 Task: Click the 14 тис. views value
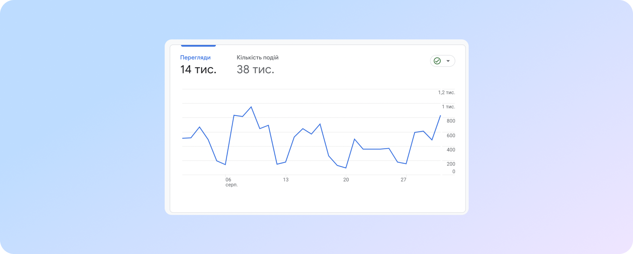[198, 70]
